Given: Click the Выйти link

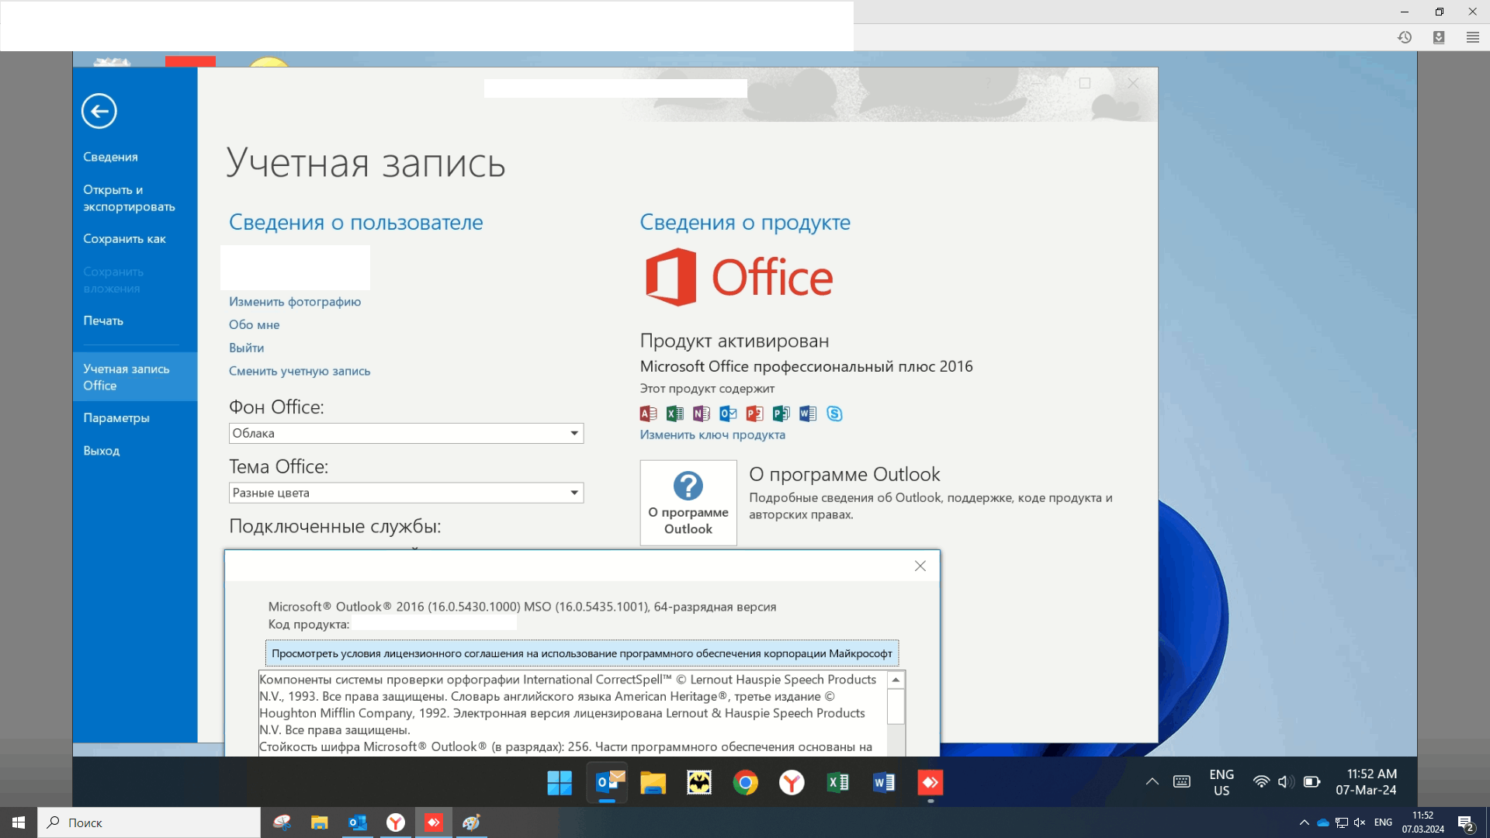Looking at the screenshot, I should [x=246, y=348].
